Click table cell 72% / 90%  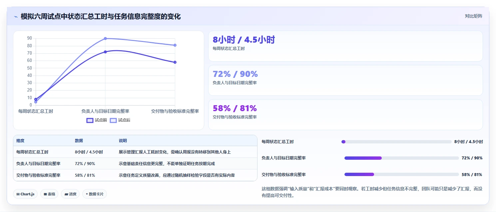(x=85, y=164)
